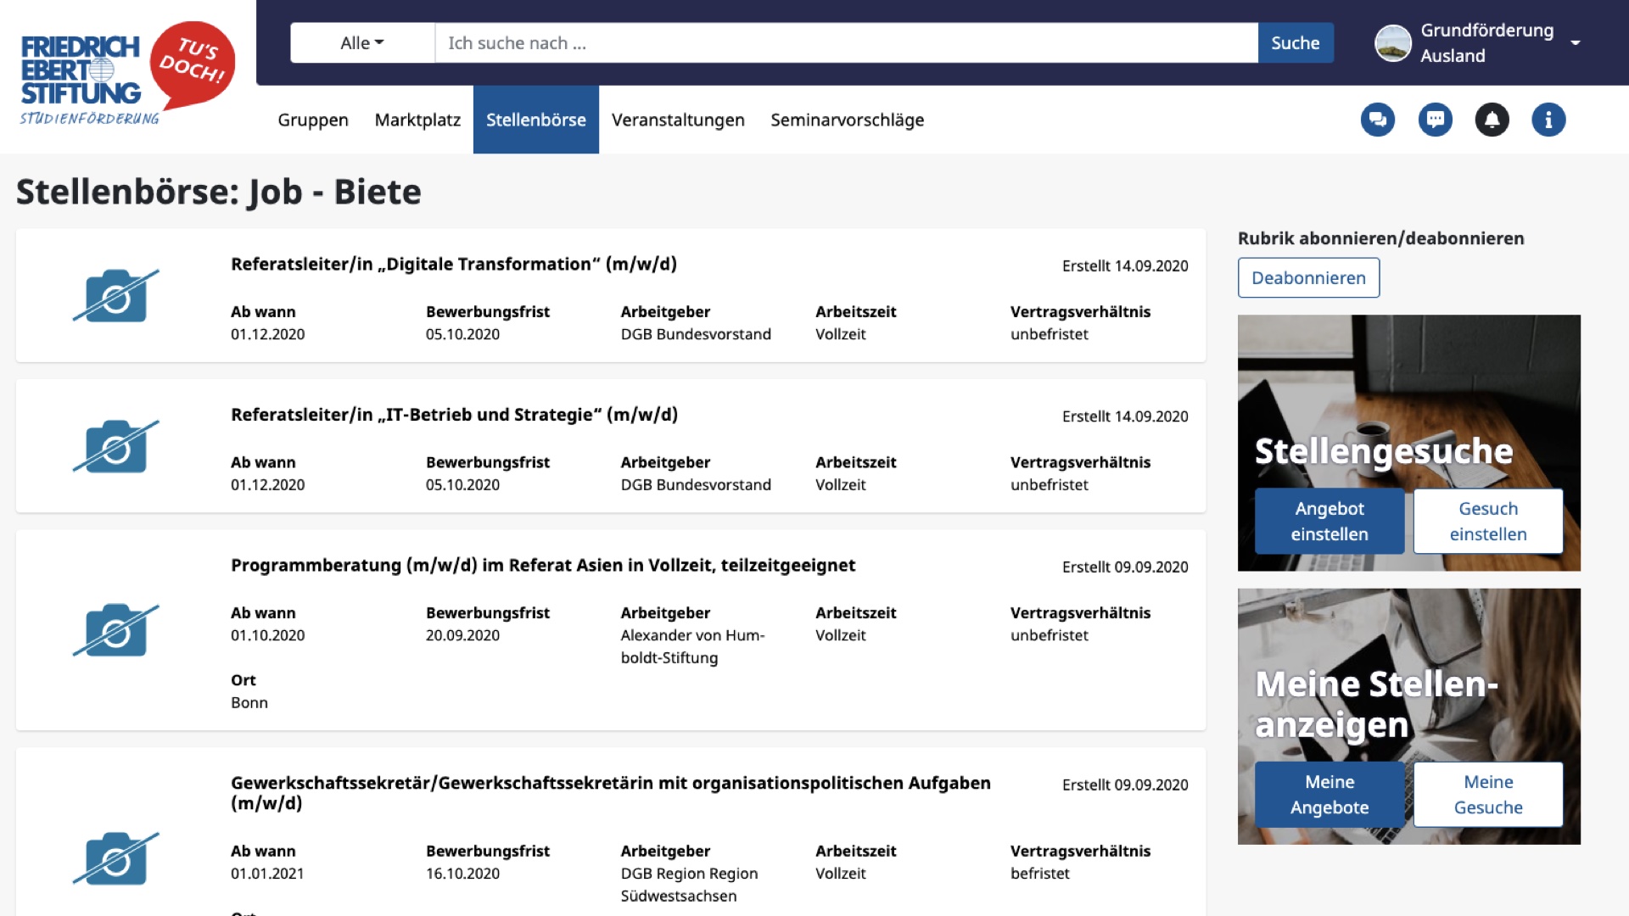The width and height of the screenshot is (1629, 916).
Task: Click the Gesuch einstellen button
Action: coord(1488,521)
